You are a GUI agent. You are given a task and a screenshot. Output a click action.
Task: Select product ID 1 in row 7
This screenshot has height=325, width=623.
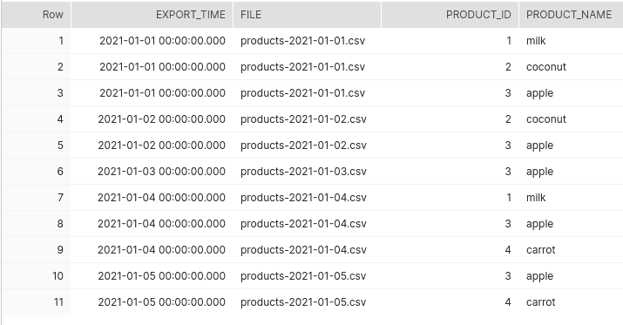(450, 198)
